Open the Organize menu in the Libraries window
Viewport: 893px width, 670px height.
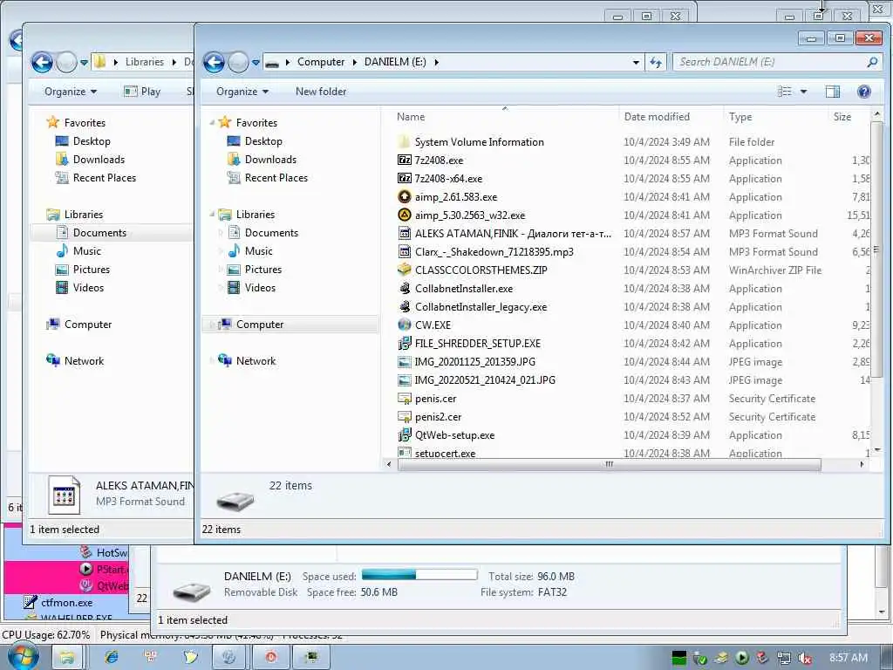pos(70,91)
